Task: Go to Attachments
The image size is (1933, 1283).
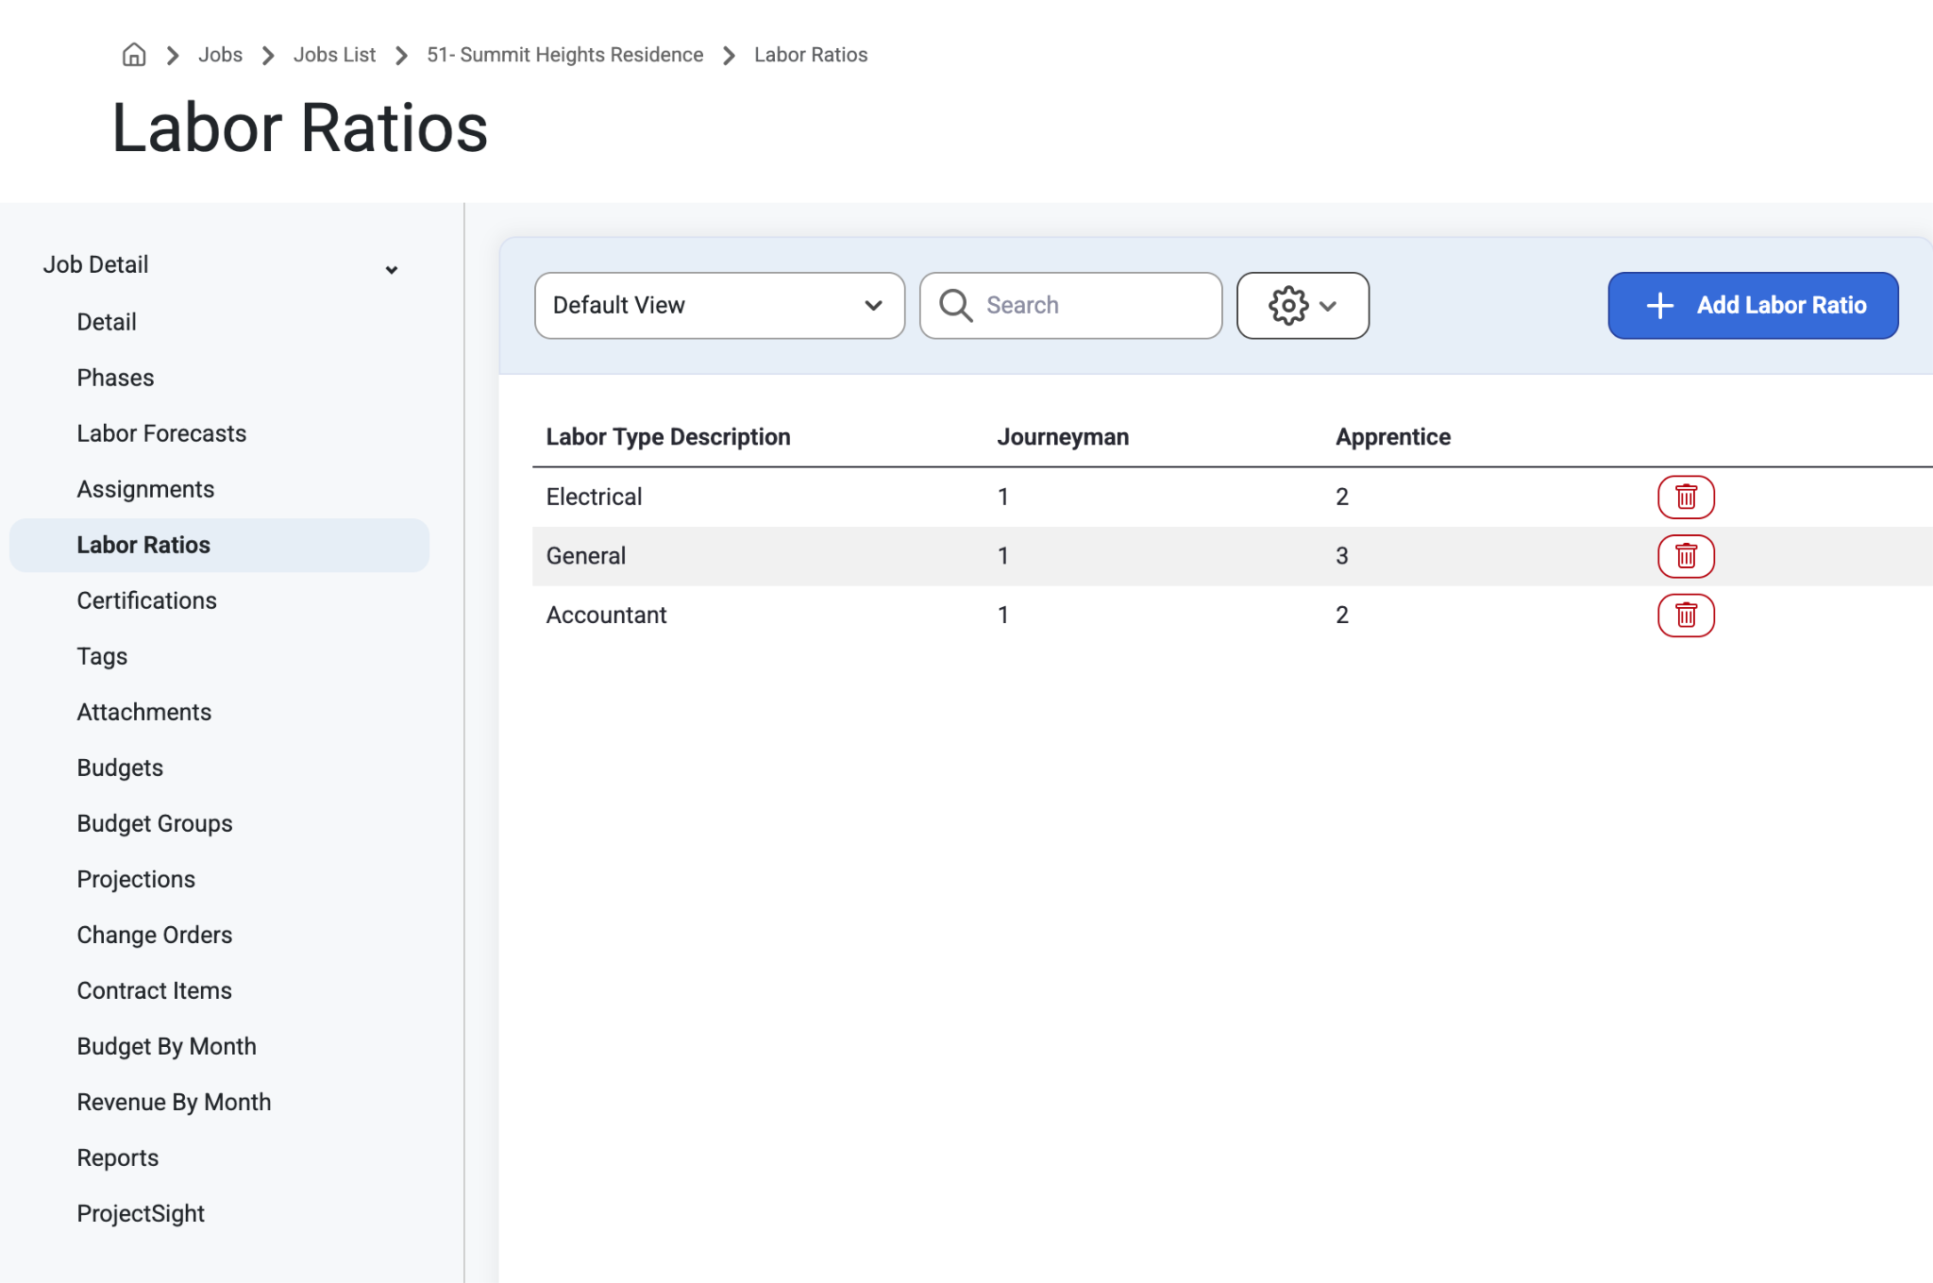Action: (143, 712)
